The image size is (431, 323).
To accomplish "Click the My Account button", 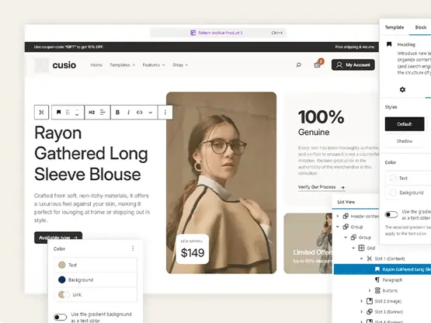I will (x=353, y=65).
